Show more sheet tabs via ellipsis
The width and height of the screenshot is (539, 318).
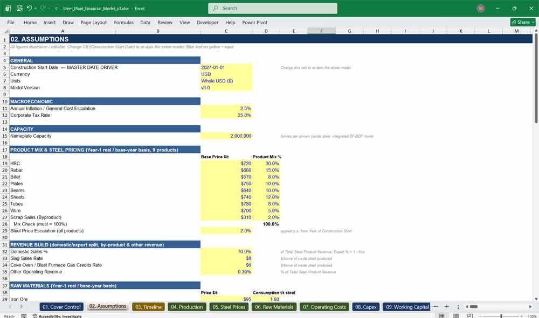tap(436, 307)
